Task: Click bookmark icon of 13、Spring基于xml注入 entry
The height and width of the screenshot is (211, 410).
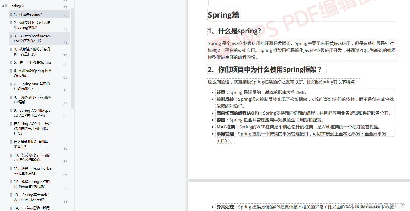Action: tap(11, 195)
